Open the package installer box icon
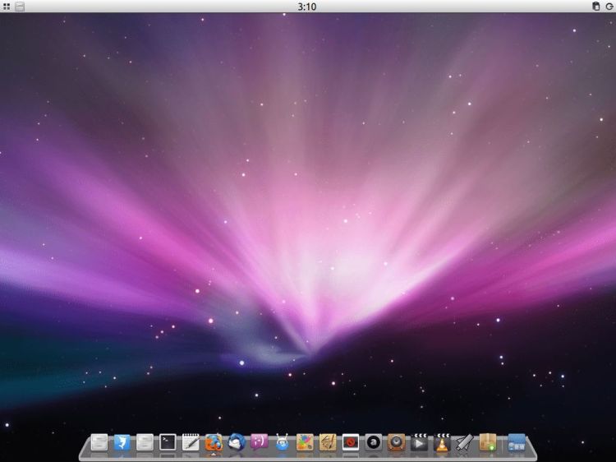 (x=488, y=443)
